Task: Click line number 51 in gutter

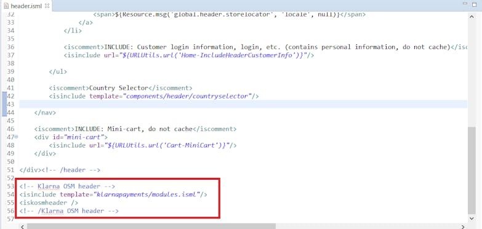Action: coord(10,170)
